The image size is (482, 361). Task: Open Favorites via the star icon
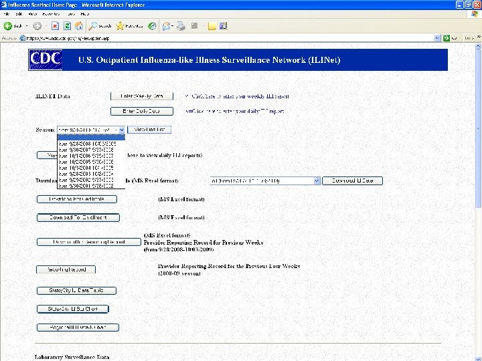120,26
